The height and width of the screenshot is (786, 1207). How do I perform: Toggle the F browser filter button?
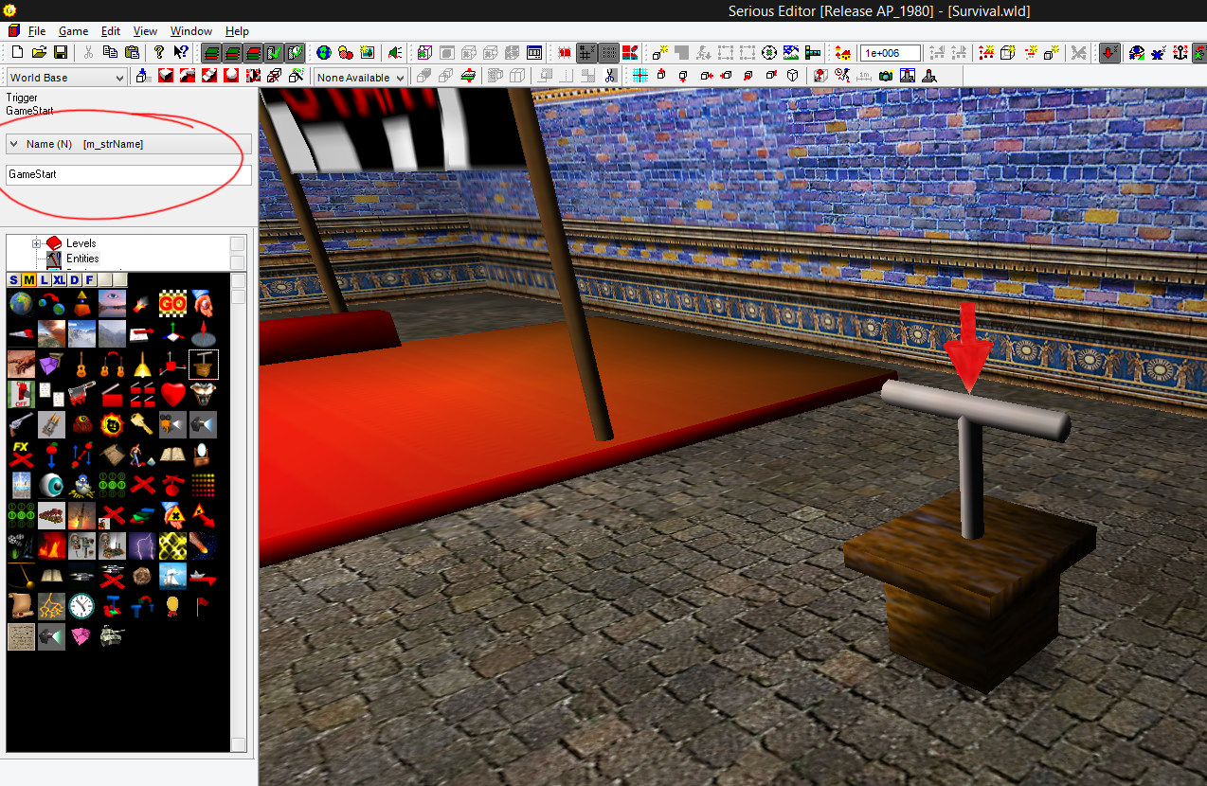pos(89,279)
